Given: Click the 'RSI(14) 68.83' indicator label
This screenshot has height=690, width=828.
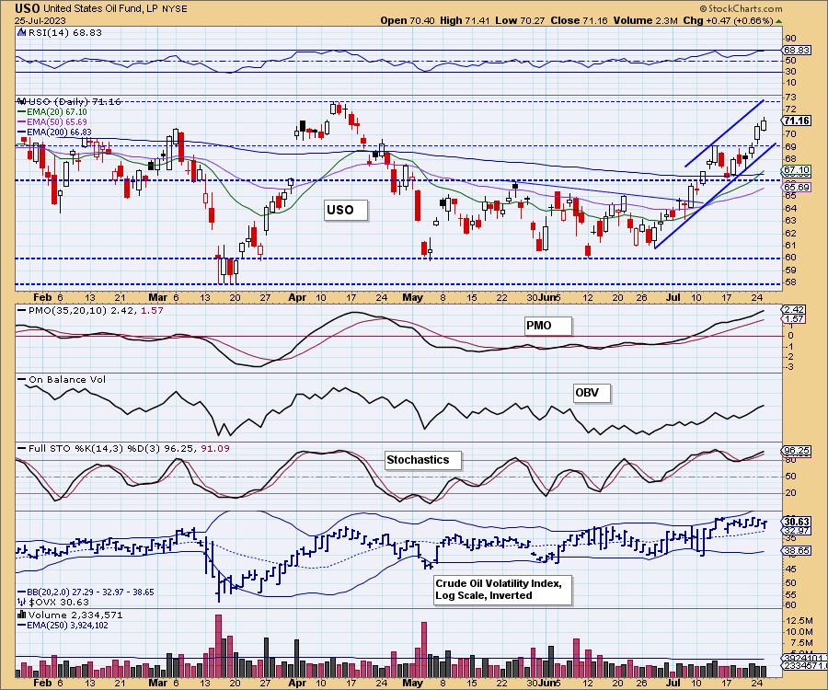Looking at the screenshot, I should (63, 32).
